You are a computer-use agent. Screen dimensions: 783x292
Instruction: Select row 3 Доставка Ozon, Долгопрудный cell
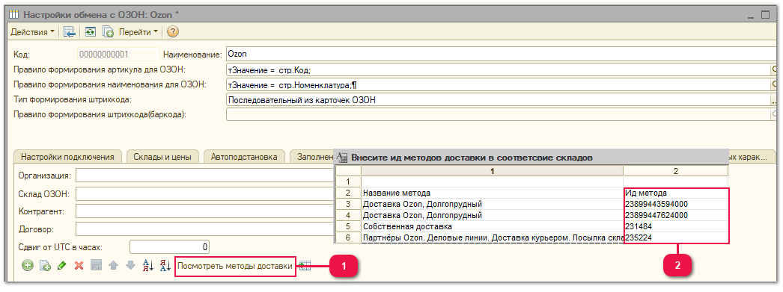click(492, 204)
